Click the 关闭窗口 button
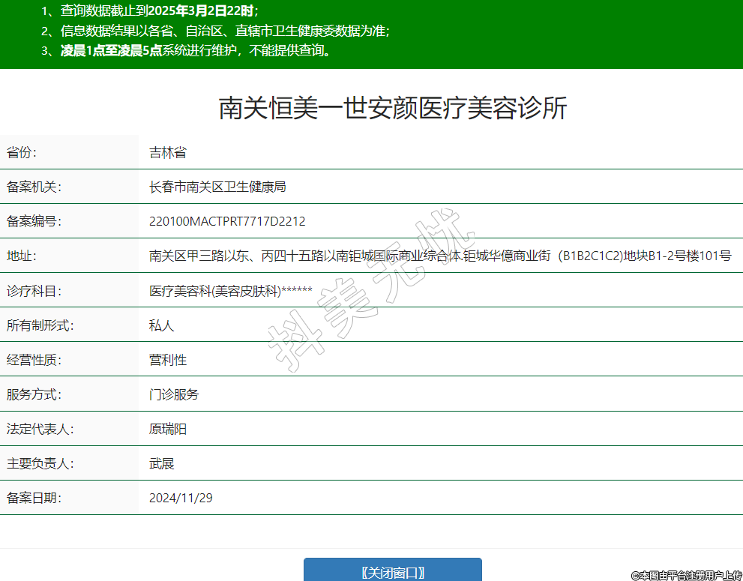This screenshot has width=743, height=581. [x=392, y=572]
